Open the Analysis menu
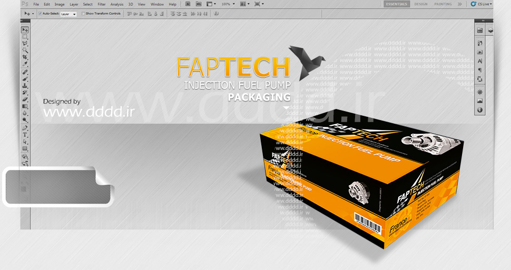 point(117,4)
